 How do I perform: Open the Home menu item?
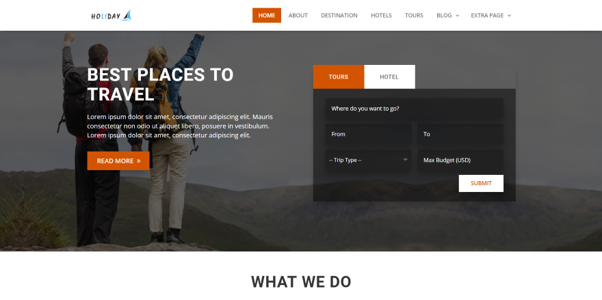pyautogui.click(x=266, y=15)
